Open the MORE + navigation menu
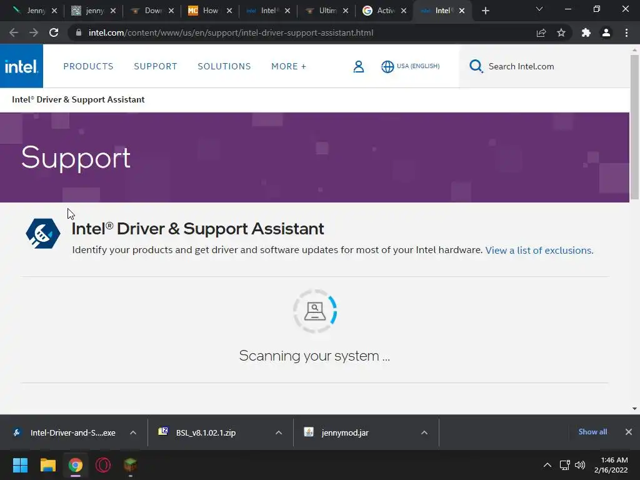Image resolution: width=640 pixels, height=480 pixels. click(289, 66)
